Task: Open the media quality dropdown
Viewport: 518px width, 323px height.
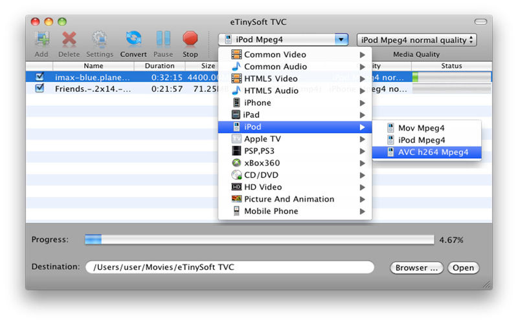Action: coord(416,40)
